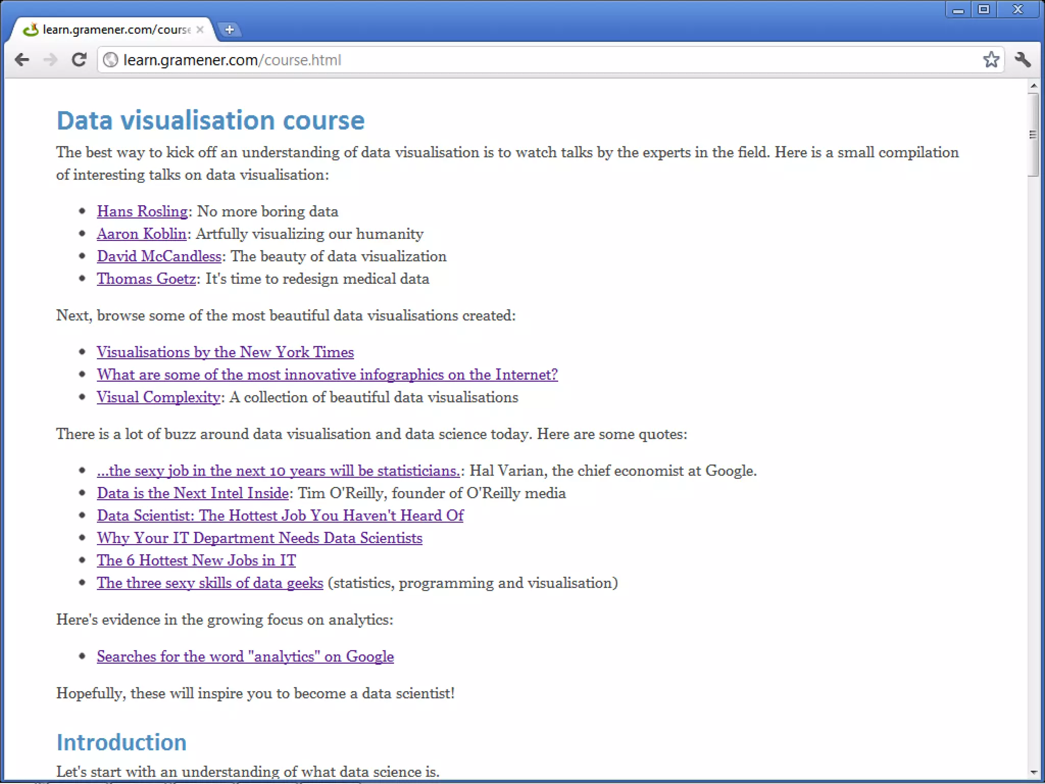Visit the Visual Complexity link

coord(158,397)
